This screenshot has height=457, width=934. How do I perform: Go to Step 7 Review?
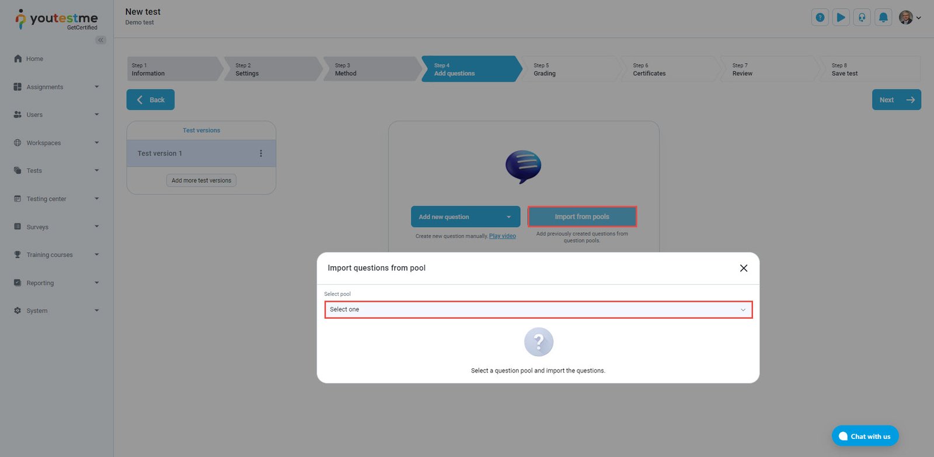tap(770, 69)
